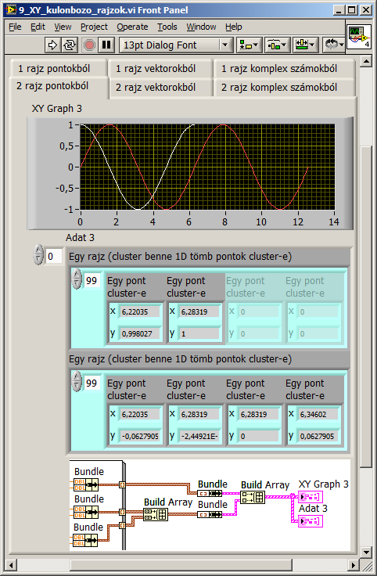Click the LabVIEW icon in title bar
377x576 pixels.
10,10
